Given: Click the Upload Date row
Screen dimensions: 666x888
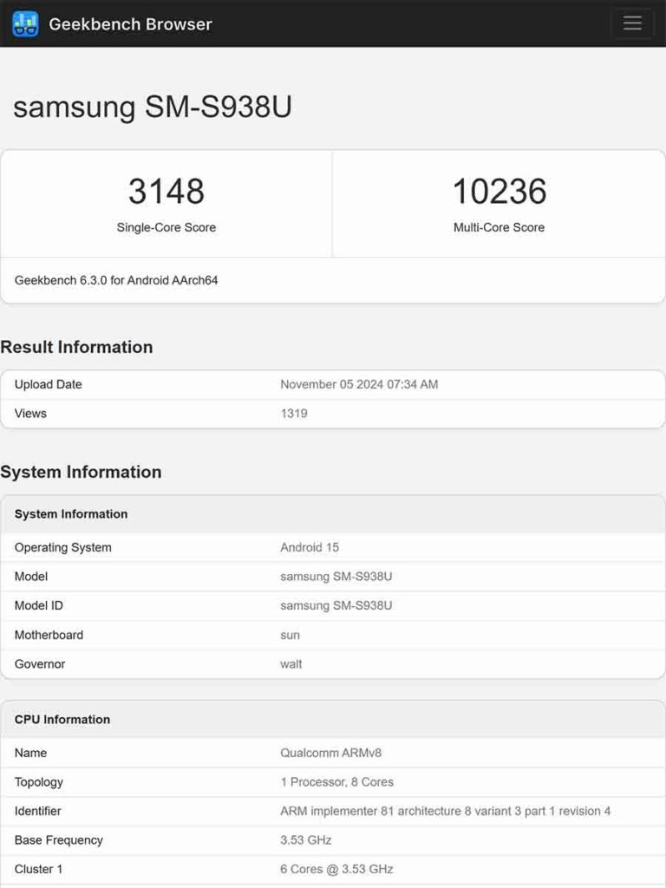Looking at the screenshot, I should click(333, 384).
